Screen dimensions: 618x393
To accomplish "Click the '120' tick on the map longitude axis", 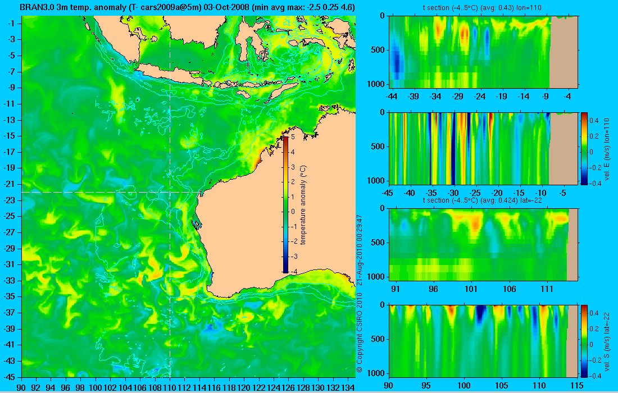I will 244,387.
